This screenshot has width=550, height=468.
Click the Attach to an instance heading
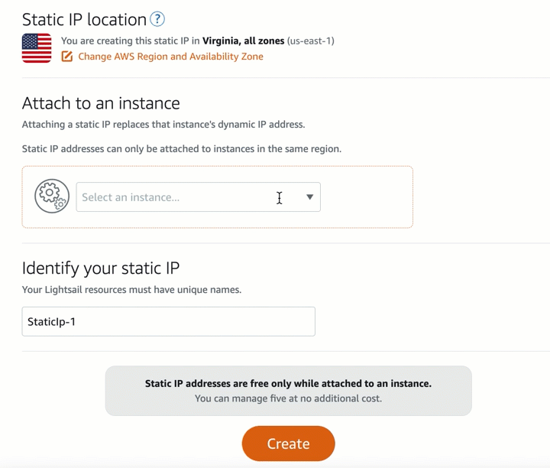click(x=101, y=103)
